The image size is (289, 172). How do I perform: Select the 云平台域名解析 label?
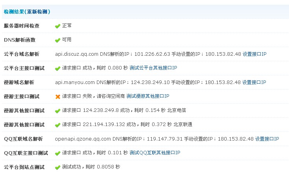[x=22, y=54]
